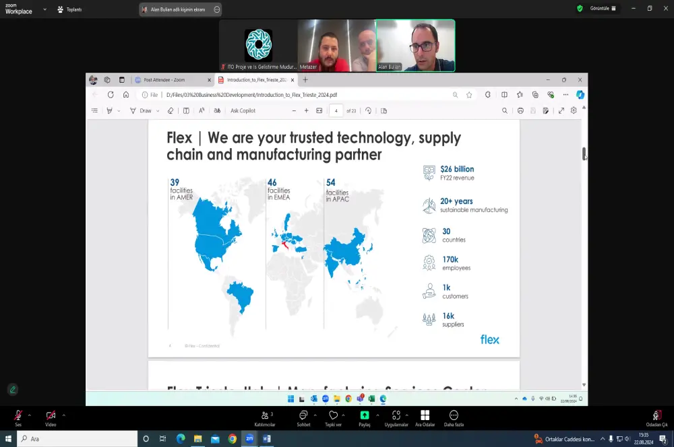Toggle screen share options on Alen Bulian banner
This screenshot has width=674, height=447.
click(217, 9)
